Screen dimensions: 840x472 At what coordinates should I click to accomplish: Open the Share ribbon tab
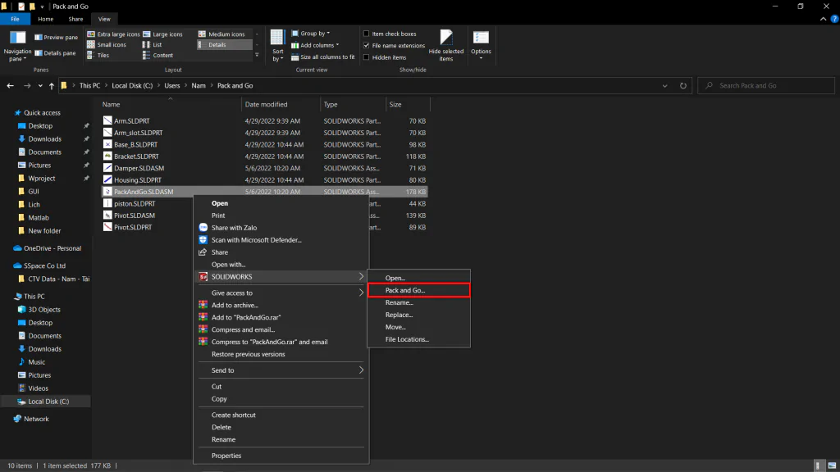click(x=75, y=19)
